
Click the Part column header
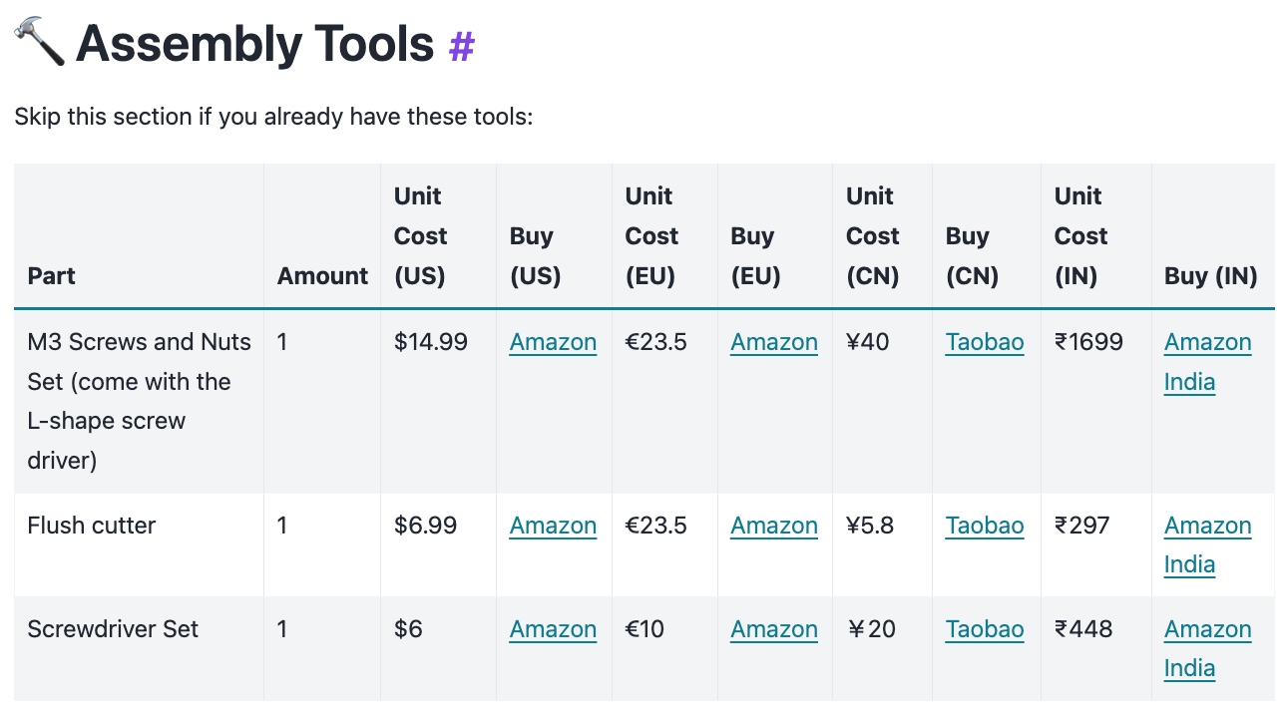pyautogui.click(x=52, y=276)
